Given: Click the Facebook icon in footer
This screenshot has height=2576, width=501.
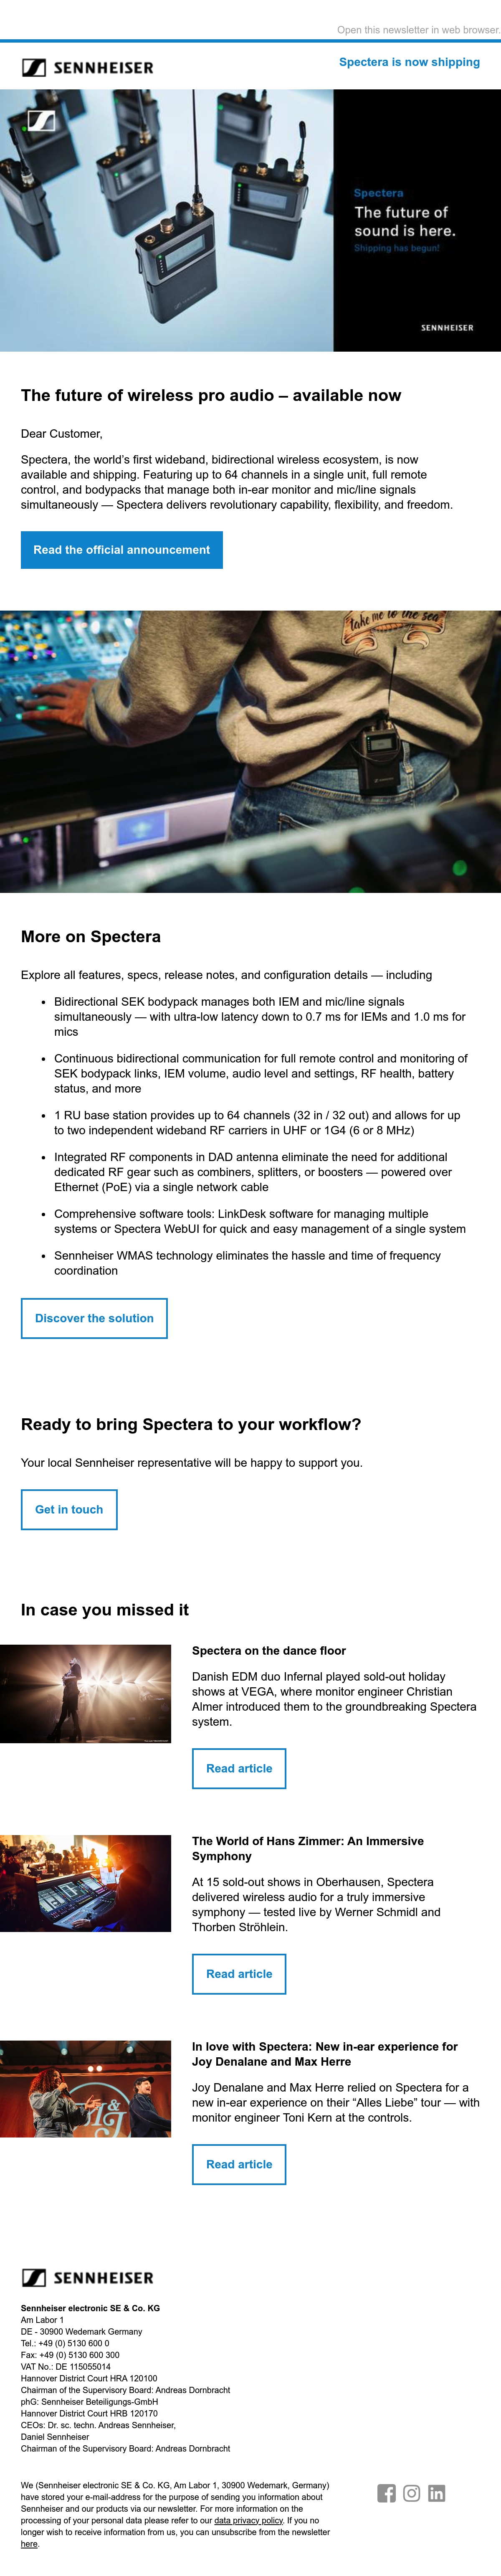Looking at the screenshot, I should [x=386, y=2493].
